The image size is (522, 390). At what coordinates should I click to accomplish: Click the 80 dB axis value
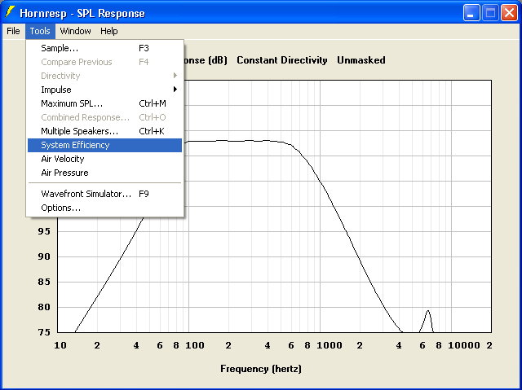[44, 307]
